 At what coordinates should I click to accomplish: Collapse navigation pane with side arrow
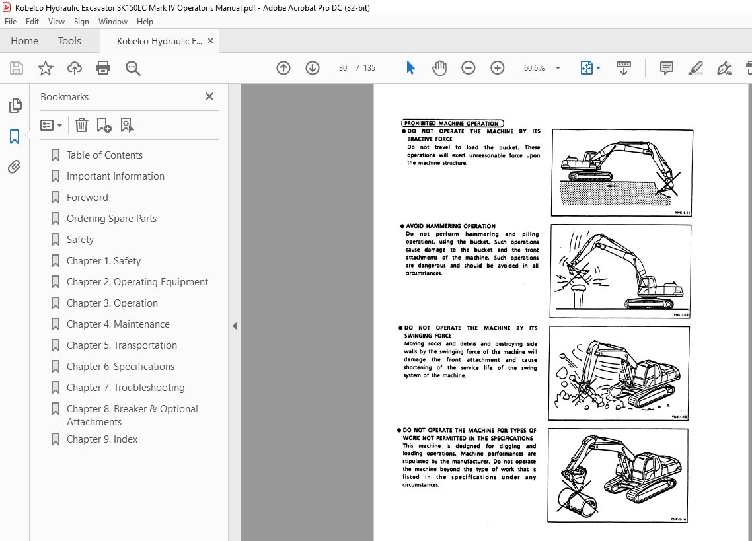(234, 326)
